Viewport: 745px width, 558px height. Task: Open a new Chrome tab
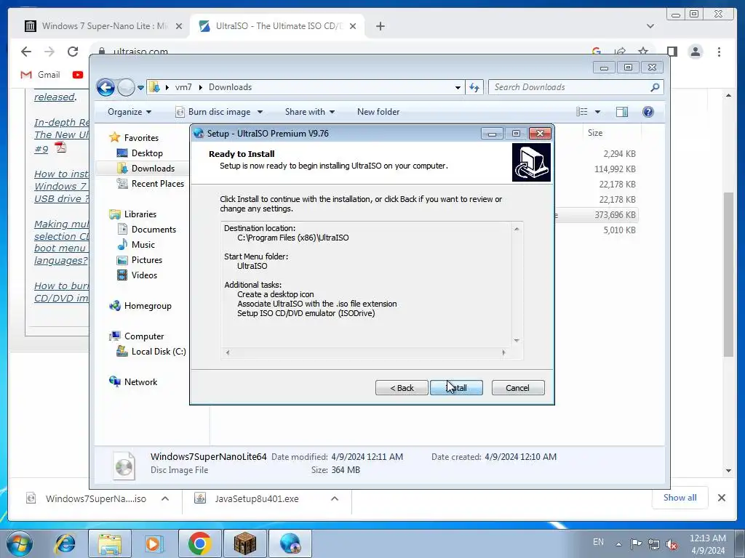click(380, 26)
